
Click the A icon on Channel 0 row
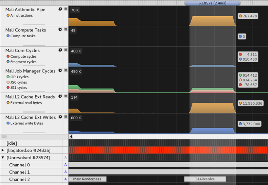pos(66,165)
